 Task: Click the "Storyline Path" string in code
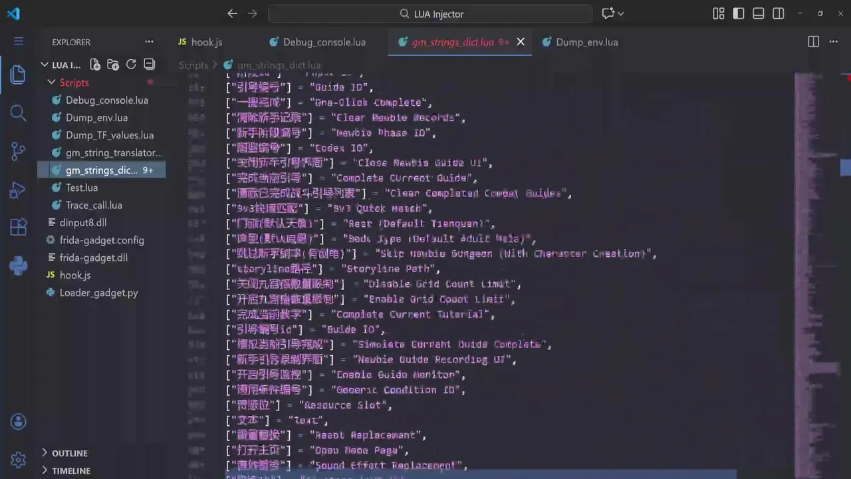pyautogui.click(x=388, y=269)
